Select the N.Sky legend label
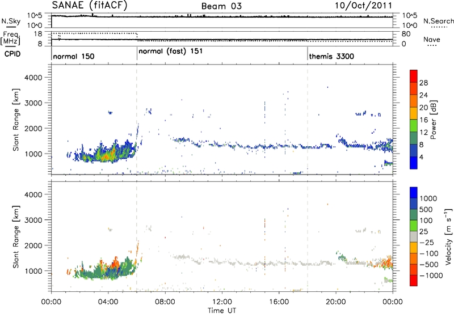Image resolution: width=454 pixels, height=314 pixels. click(11, 21)
